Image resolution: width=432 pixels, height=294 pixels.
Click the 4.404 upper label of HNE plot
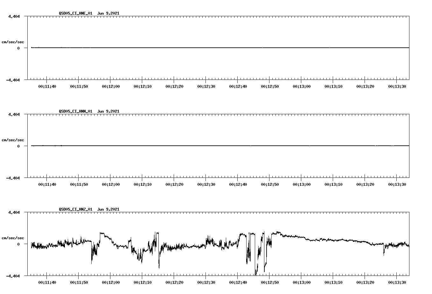tap(14, 17)
